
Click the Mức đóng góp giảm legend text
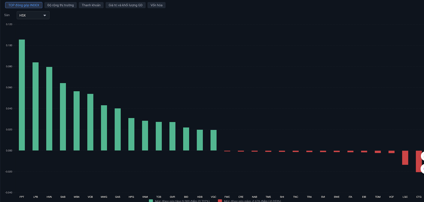[253, 201]
